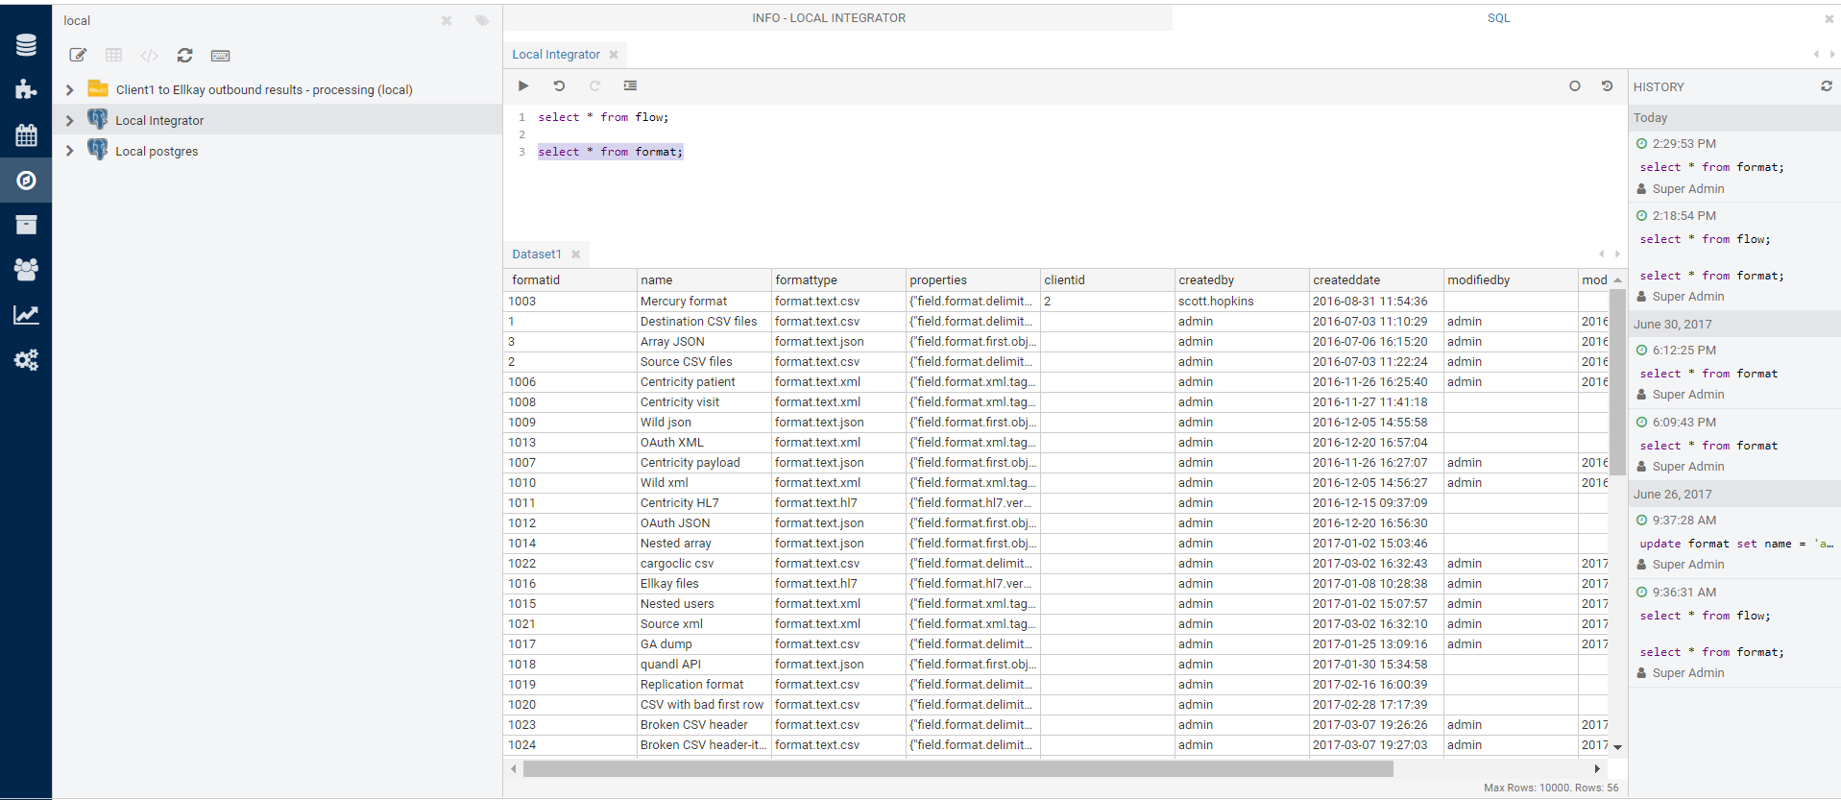Run the SQL query with play button

[x=523, y=85]
